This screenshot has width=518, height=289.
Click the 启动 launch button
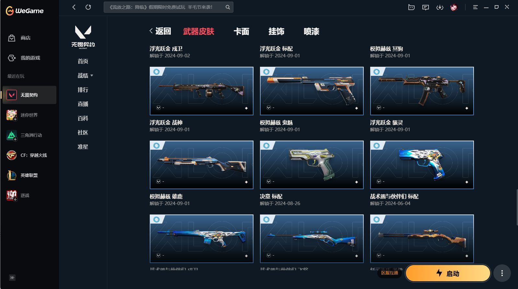(448, 273)
